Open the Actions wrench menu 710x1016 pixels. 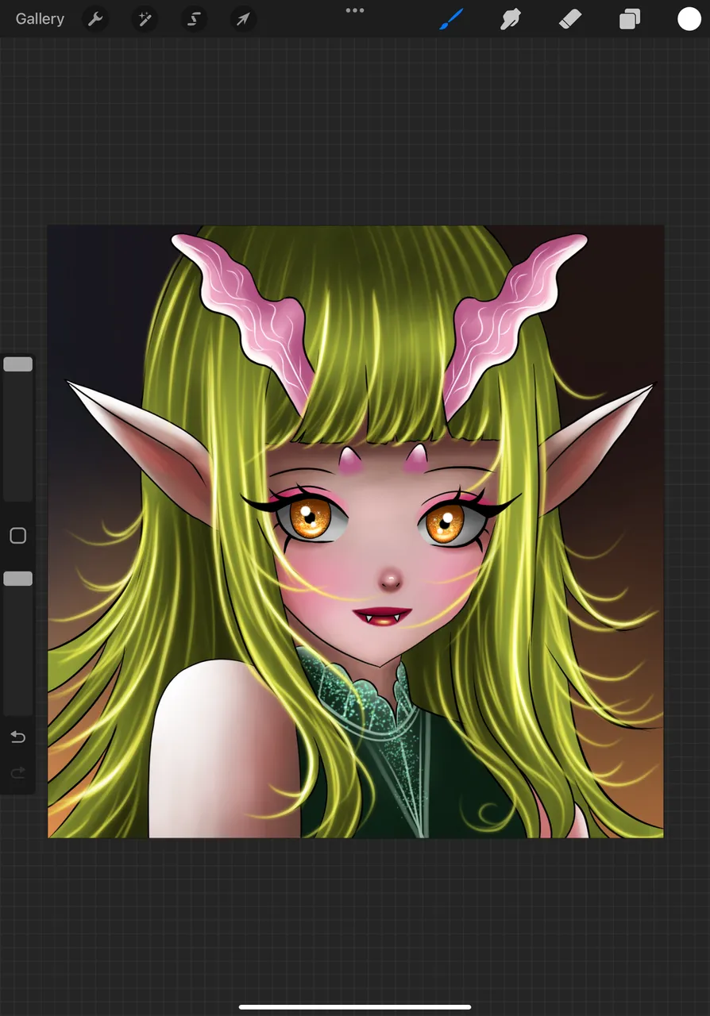tap(95, 19)
